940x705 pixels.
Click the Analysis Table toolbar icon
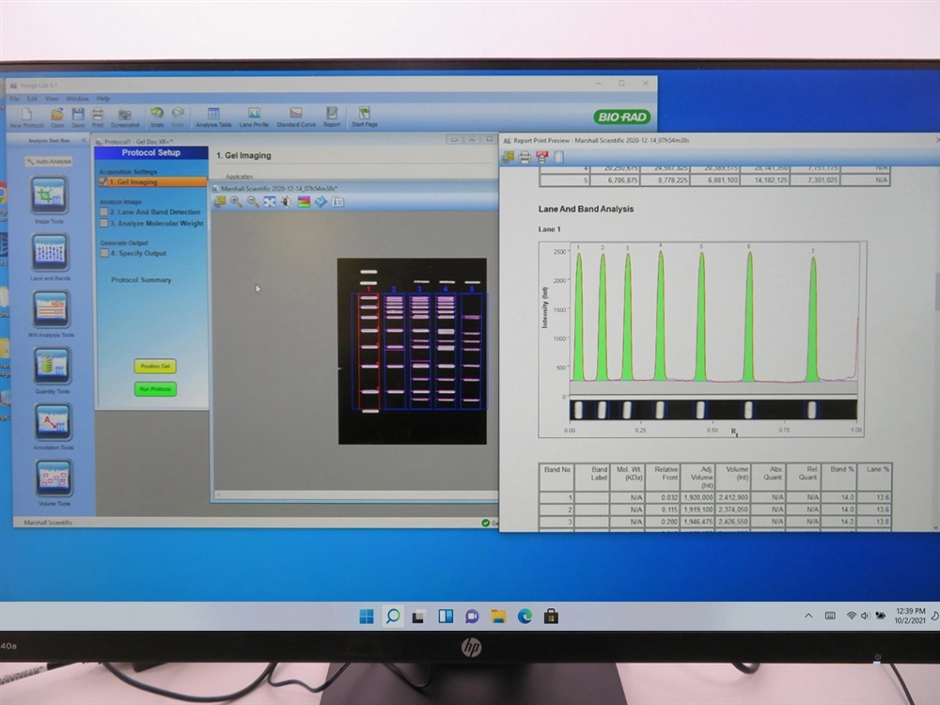coord(213,116)
